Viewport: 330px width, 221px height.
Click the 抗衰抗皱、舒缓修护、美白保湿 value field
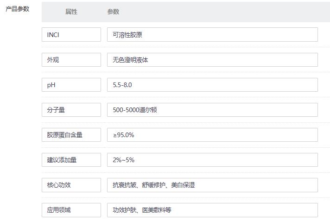pos(212,185)
